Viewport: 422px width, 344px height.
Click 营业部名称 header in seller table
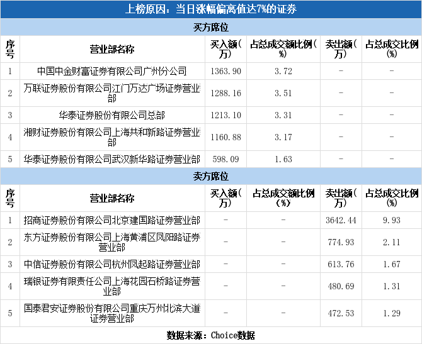pos(112,198)
